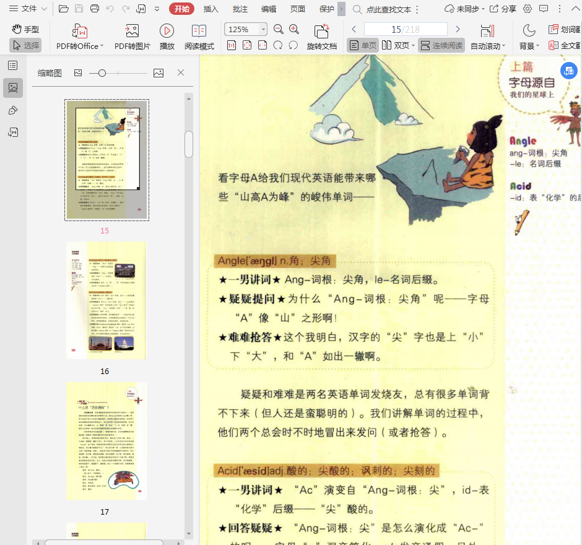The image size is (582, 545).
Task: Click the 全文 translation tool
Action: [x=565, y=45]
